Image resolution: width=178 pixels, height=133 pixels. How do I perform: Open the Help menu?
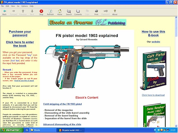click(x=31, y=6)
